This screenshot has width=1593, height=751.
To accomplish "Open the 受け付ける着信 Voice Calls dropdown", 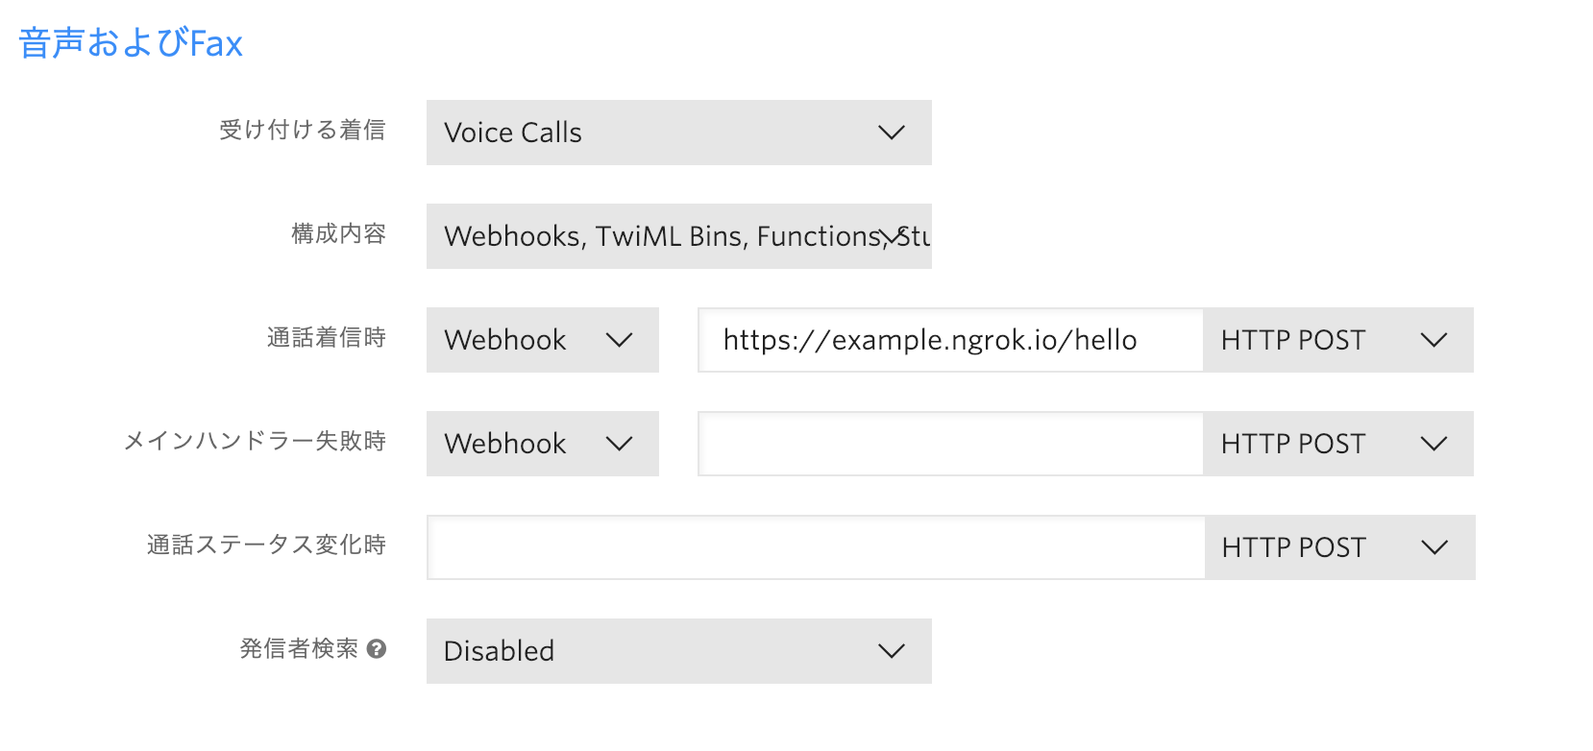I will click(x=679, y=133).
